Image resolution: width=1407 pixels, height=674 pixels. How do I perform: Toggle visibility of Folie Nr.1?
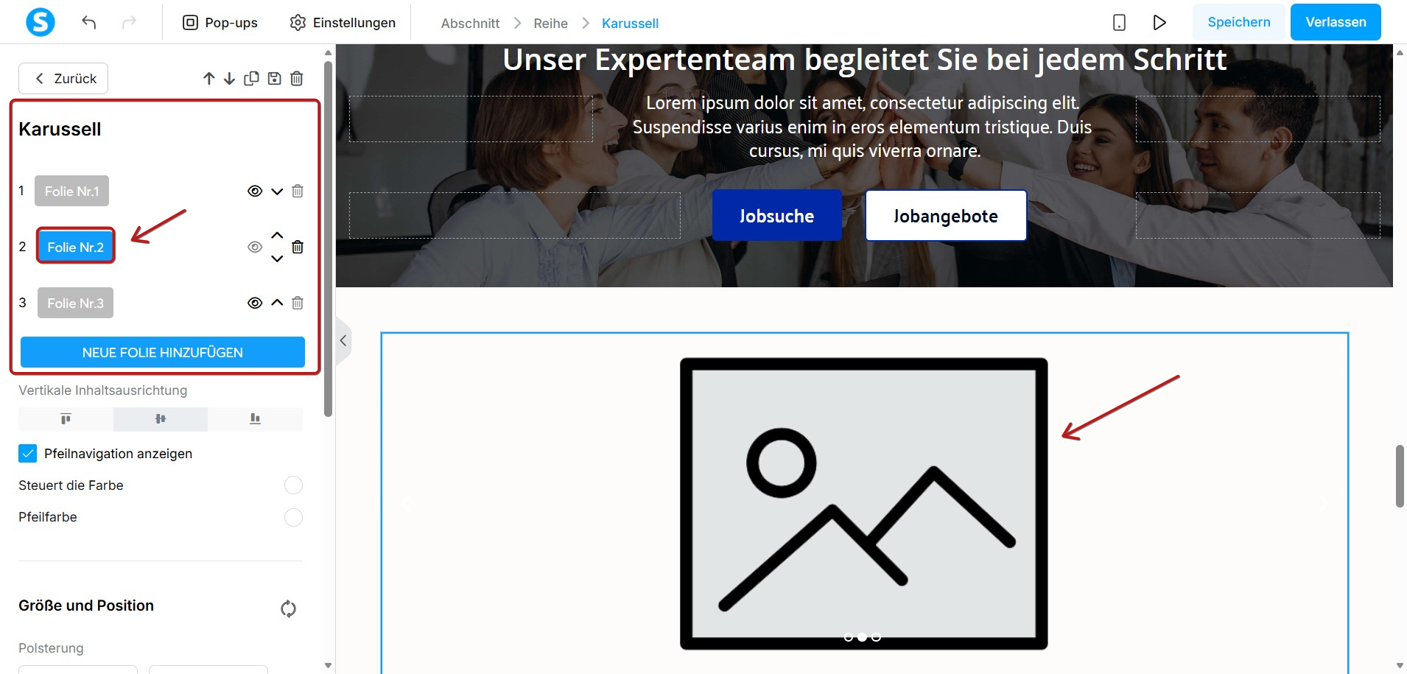pos(255,192)
